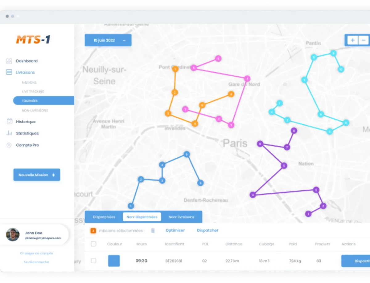Screen dimensions: 370x283
Task: Click Se déconnecter link
Action: (36, 262)
